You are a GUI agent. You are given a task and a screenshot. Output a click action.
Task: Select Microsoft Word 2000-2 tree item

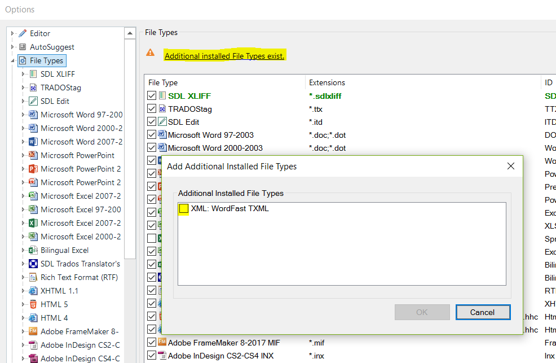point(82,129)
